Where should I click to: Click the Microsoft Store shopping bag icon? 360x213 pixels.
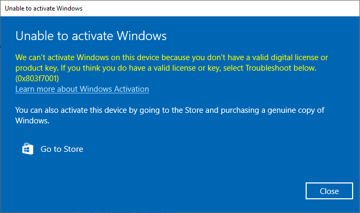pyautogui.click(x=27, y=149)
